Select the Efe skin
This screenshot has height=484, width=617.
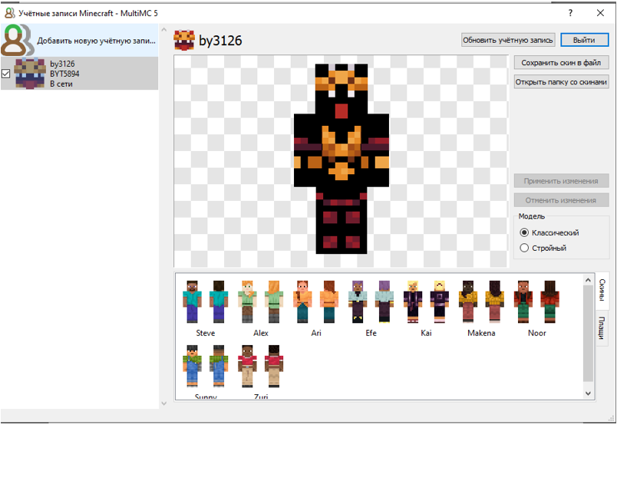371,308
